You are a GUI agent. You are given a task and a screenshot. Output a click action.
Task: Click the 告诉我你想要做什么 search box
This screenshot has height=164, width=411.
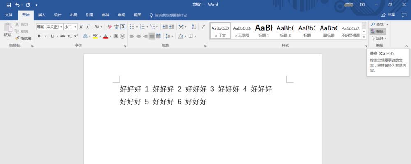point(169,15)
